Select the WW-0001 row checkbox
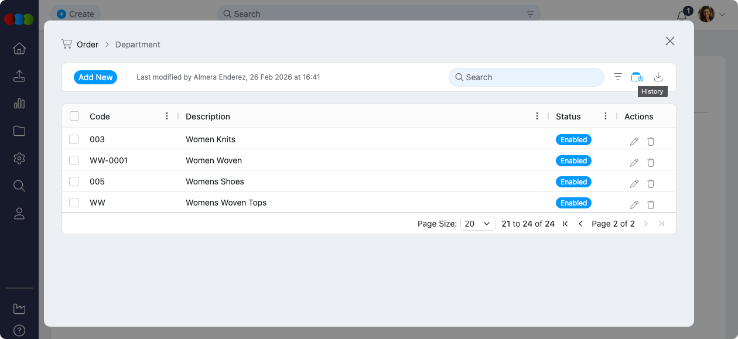This screenshot has height=339, width=738. pos(74,160)
